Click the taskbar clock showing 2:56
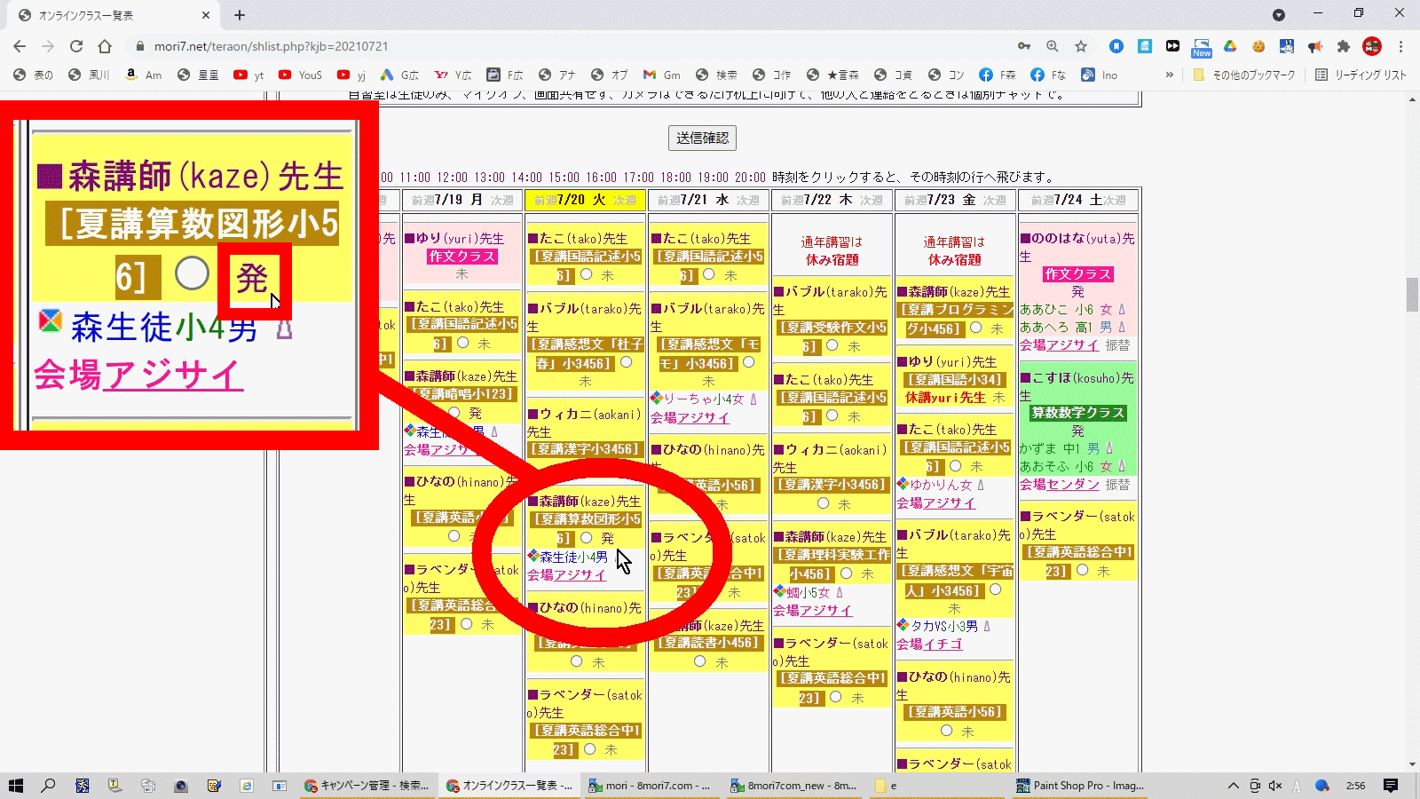Viewport: 1420px width, 799px height. [x=1355, y=785]
